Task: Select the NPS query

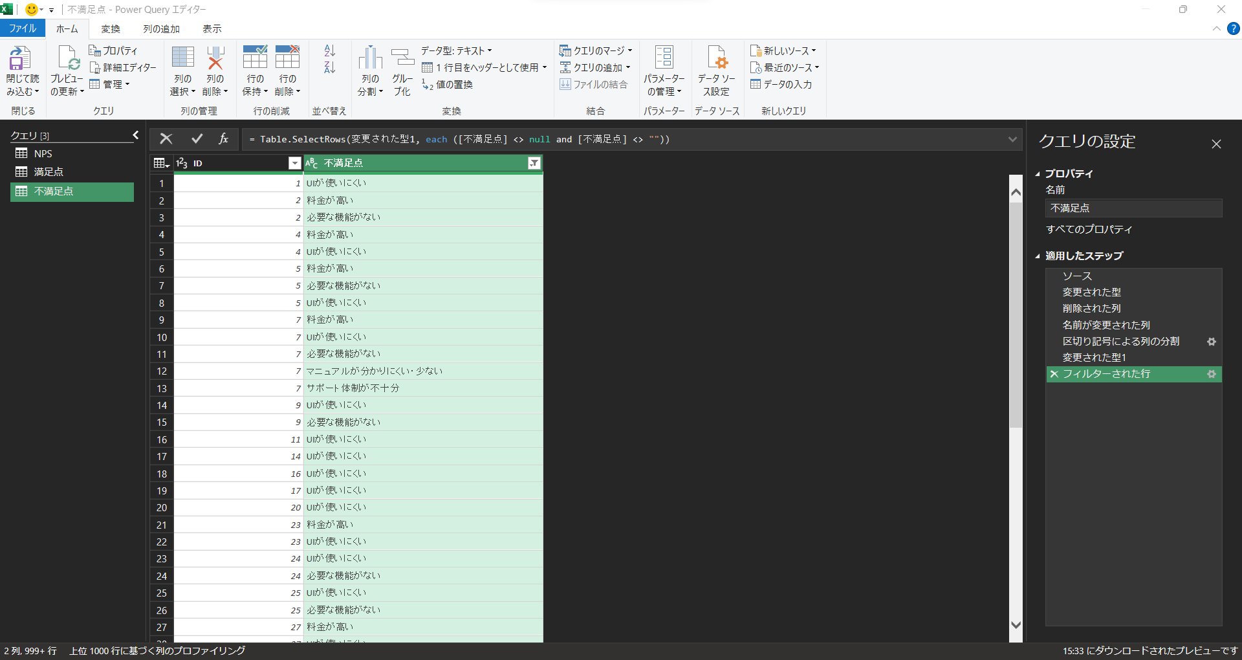Action: (x=72, y=153)
